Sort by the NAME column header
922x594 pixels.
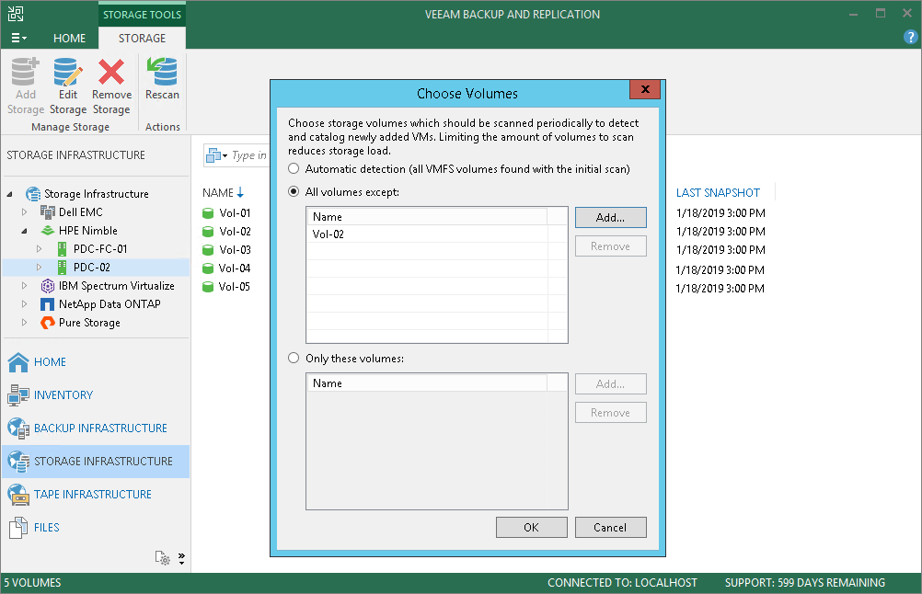(223, 193)
